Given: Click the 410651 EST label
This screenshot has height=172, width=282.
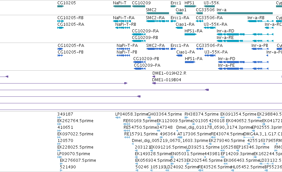Looking at the screenshot, I should coord(65,127).
